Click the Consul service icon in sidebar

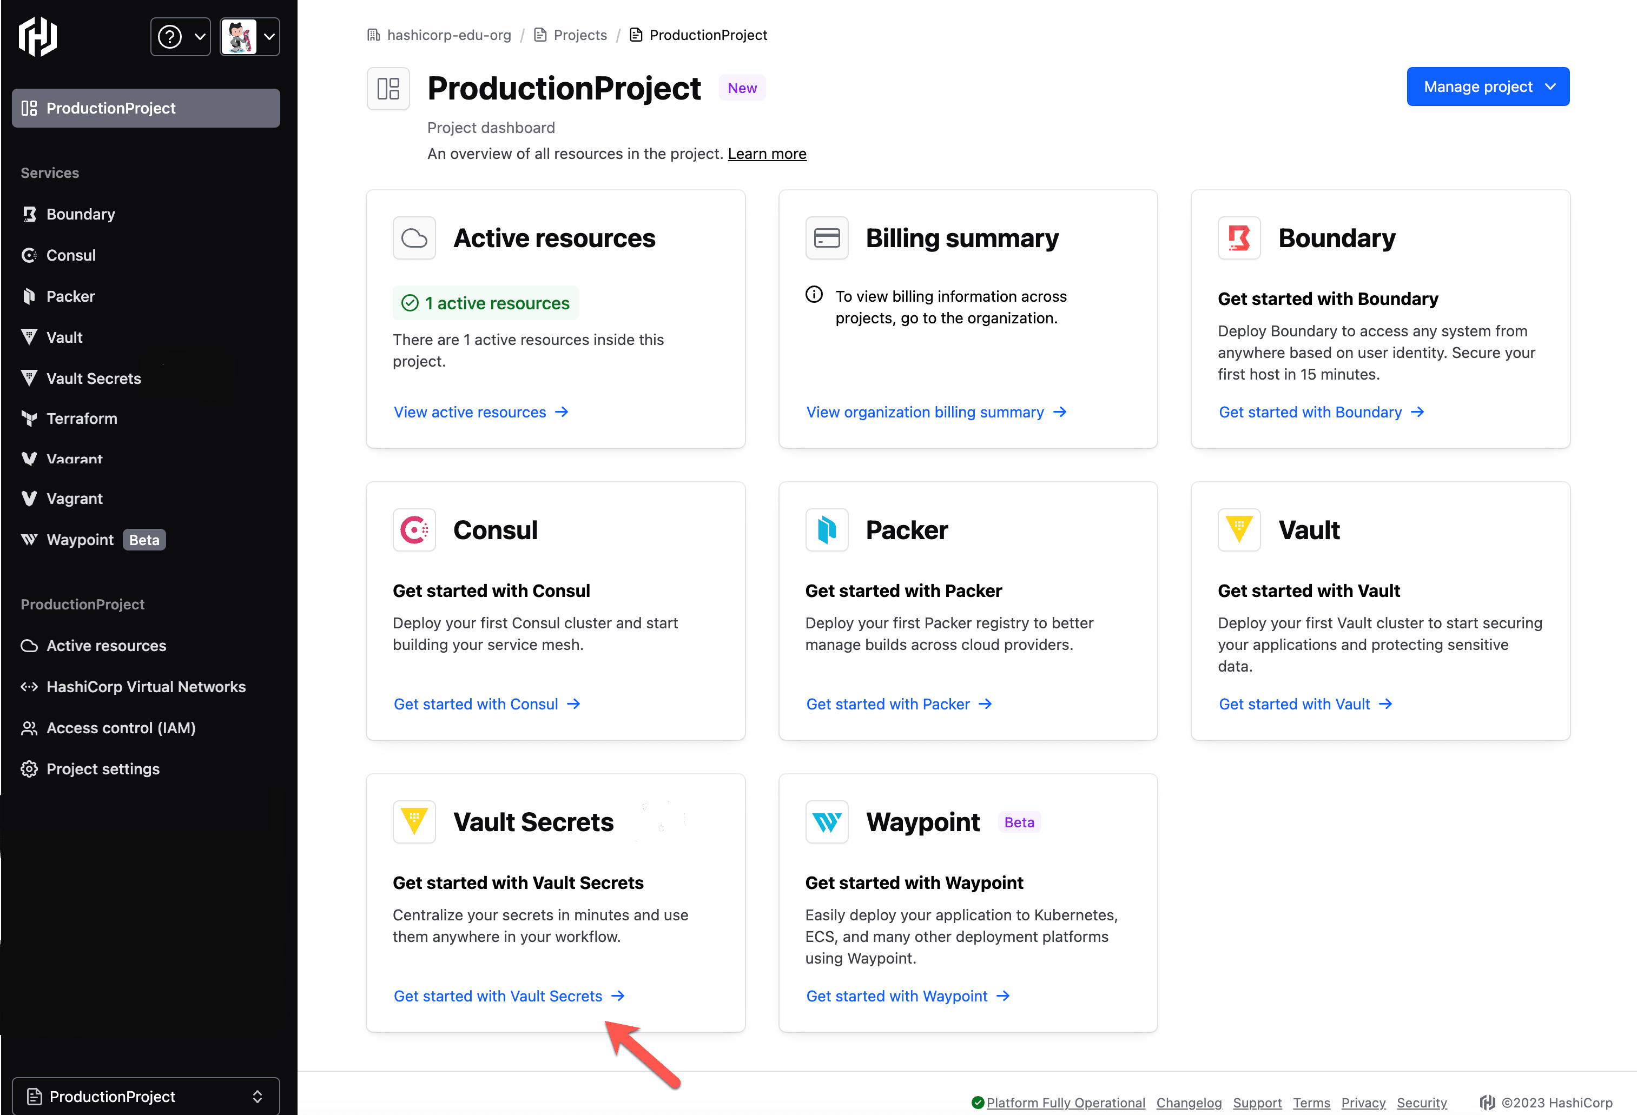(29, 255)
